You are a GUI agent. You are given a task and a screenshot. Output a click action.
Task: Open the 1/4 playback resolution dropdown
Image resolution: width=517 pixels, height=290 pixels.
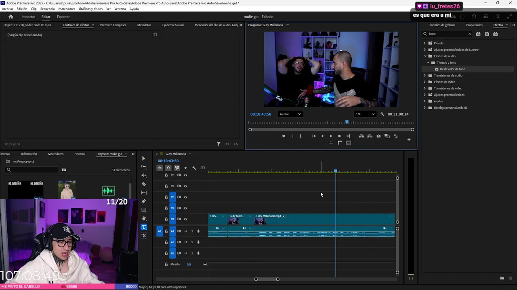click(365, 114)
